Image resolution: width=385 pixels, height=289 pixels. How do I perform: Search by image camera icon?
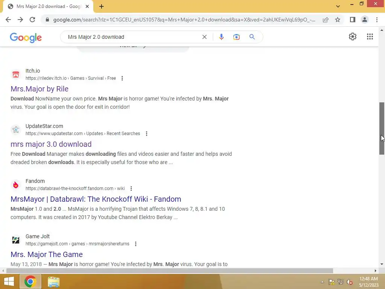pos(236,37)
